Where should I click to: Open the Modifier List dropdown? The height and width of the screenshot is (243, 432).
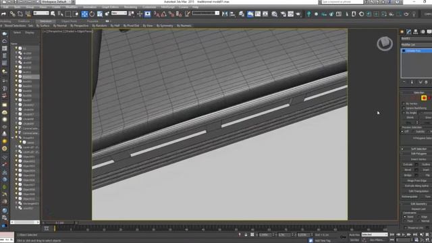point(416,45)
